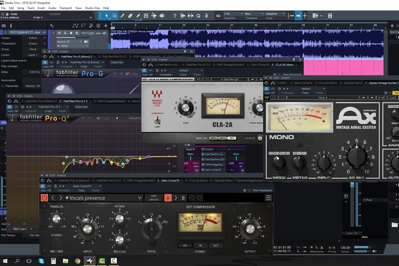Select the Arrow tool in toolbar
The height and width of the screenshot is (266, 399).
[x=106, y=16]
